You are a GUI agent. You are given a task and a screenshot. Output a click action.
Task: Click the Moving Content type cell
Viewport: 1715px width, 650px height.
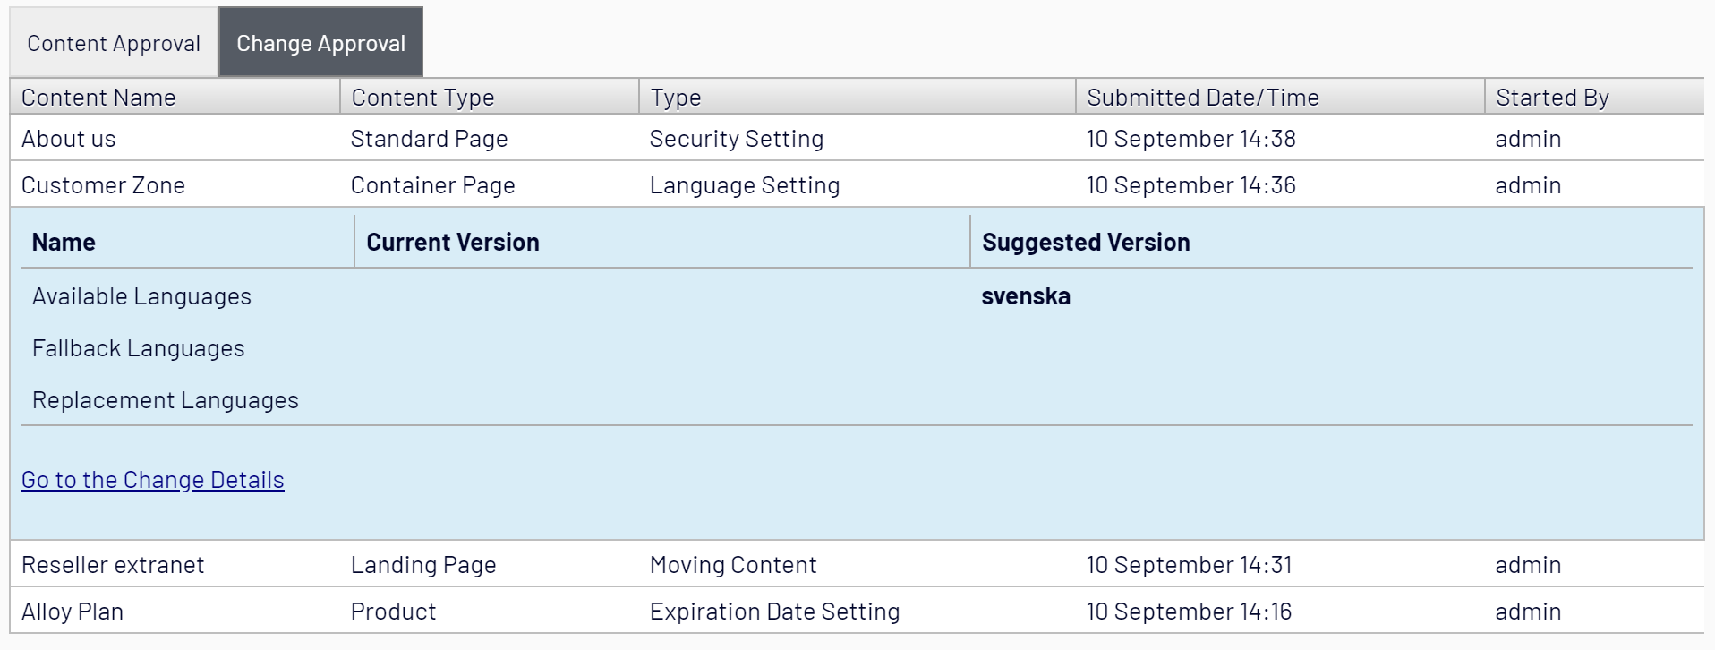click(x=733, y=565)
